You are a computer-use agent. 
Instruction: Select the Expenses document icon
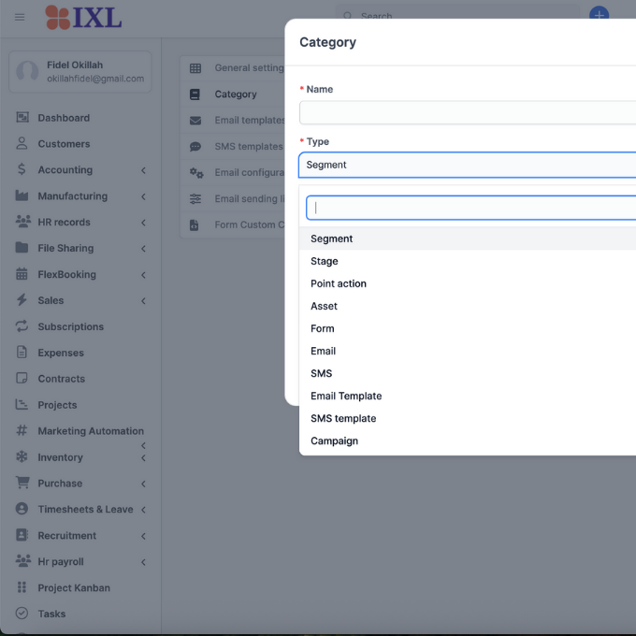(22, 353)
